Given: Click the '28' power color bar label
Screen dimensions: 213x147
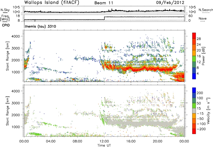Looking at the screenshot, I should [x=199, y=39].
